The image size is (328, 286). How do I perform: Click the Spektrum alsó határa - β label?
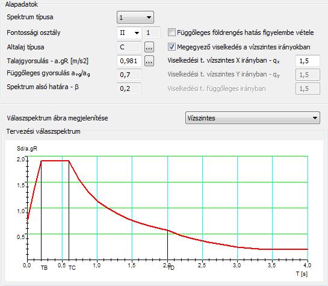[43, 87]
